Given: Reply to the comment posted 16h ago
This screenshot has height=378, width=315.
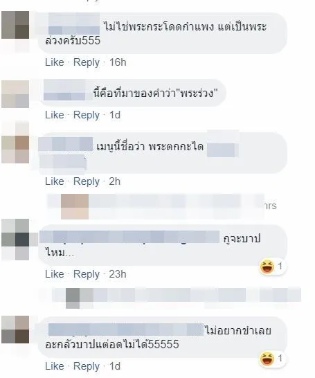Looking at the screenshot, I should point(87,62).
